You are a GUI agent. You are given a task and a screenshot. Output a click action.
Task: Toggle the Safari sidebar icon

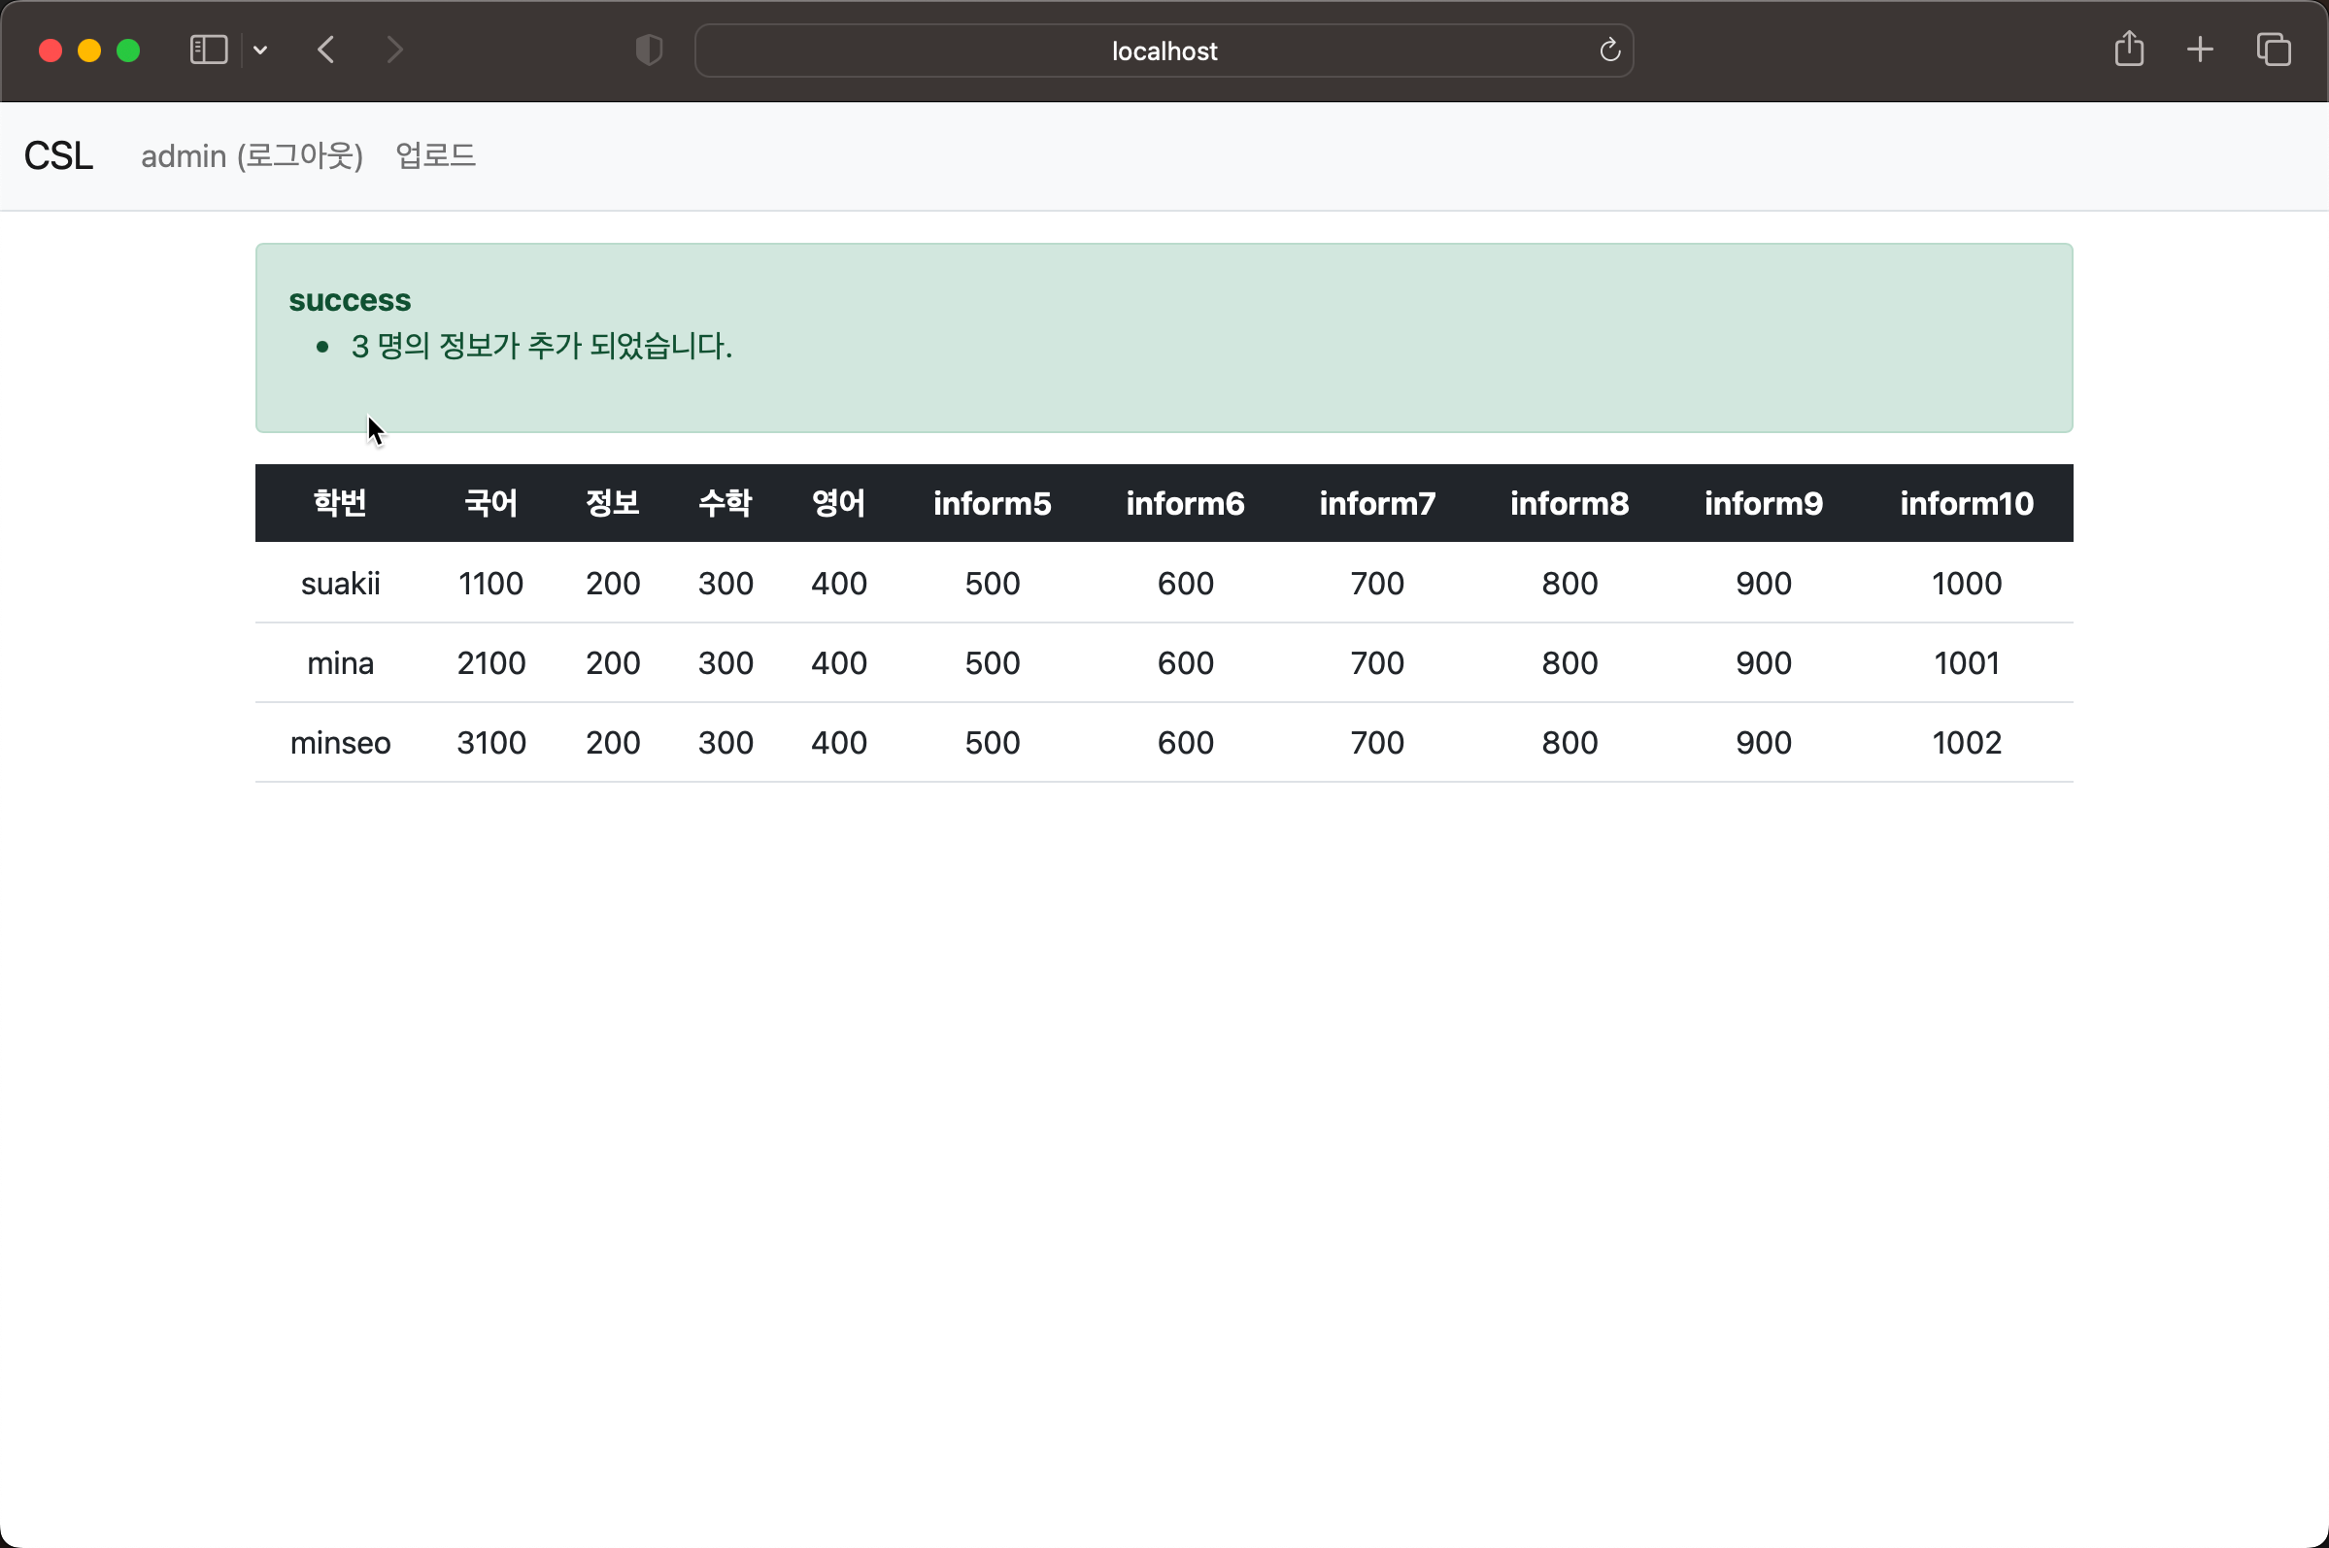tap(208, 50)
